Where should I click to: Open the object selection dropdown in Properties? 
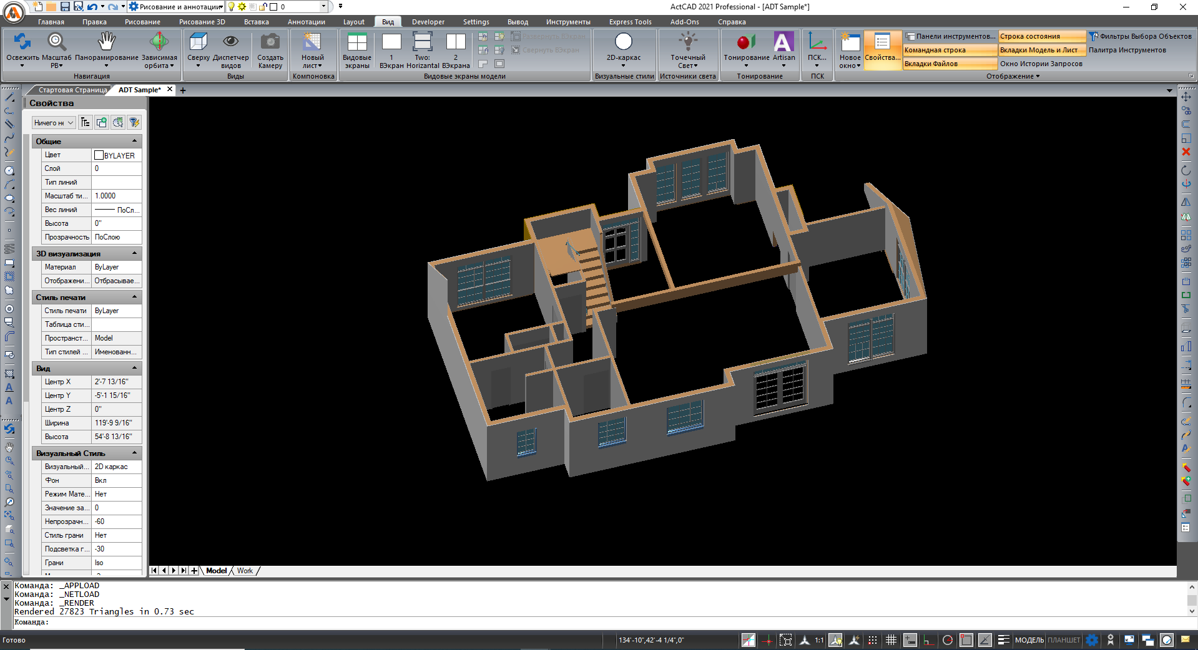(54, 123)
